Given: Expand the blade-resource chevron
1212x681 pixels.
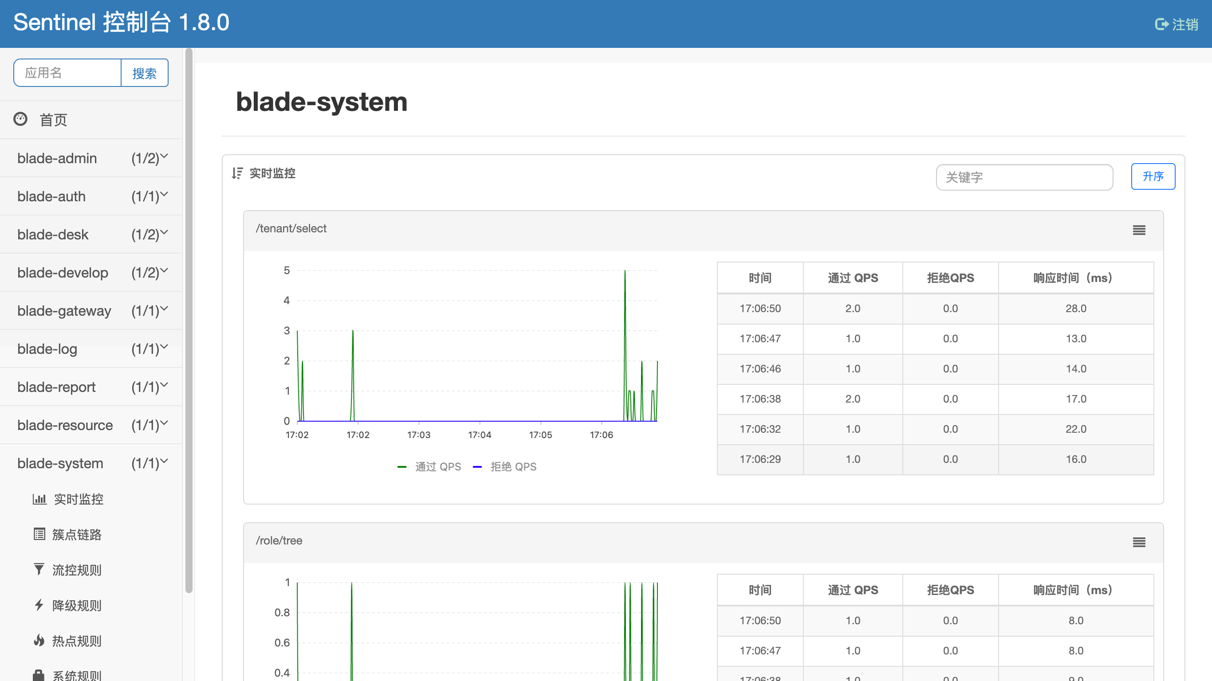Looking at the screenshot, I should (164, 423).
